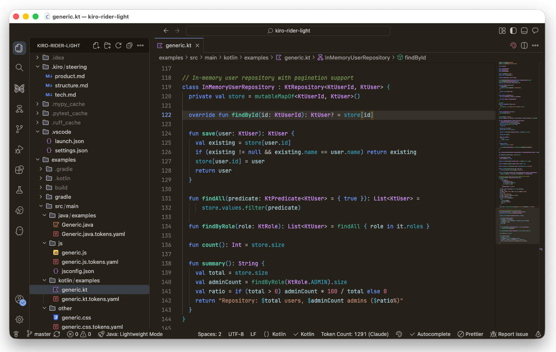Click the pink palette icon in editor actions

pyautogui.click(x=513, y=46)
